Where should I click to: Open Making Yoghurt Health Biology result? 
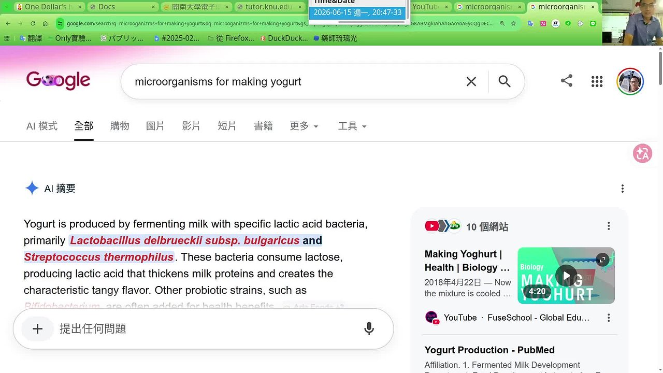pos(468,261)
